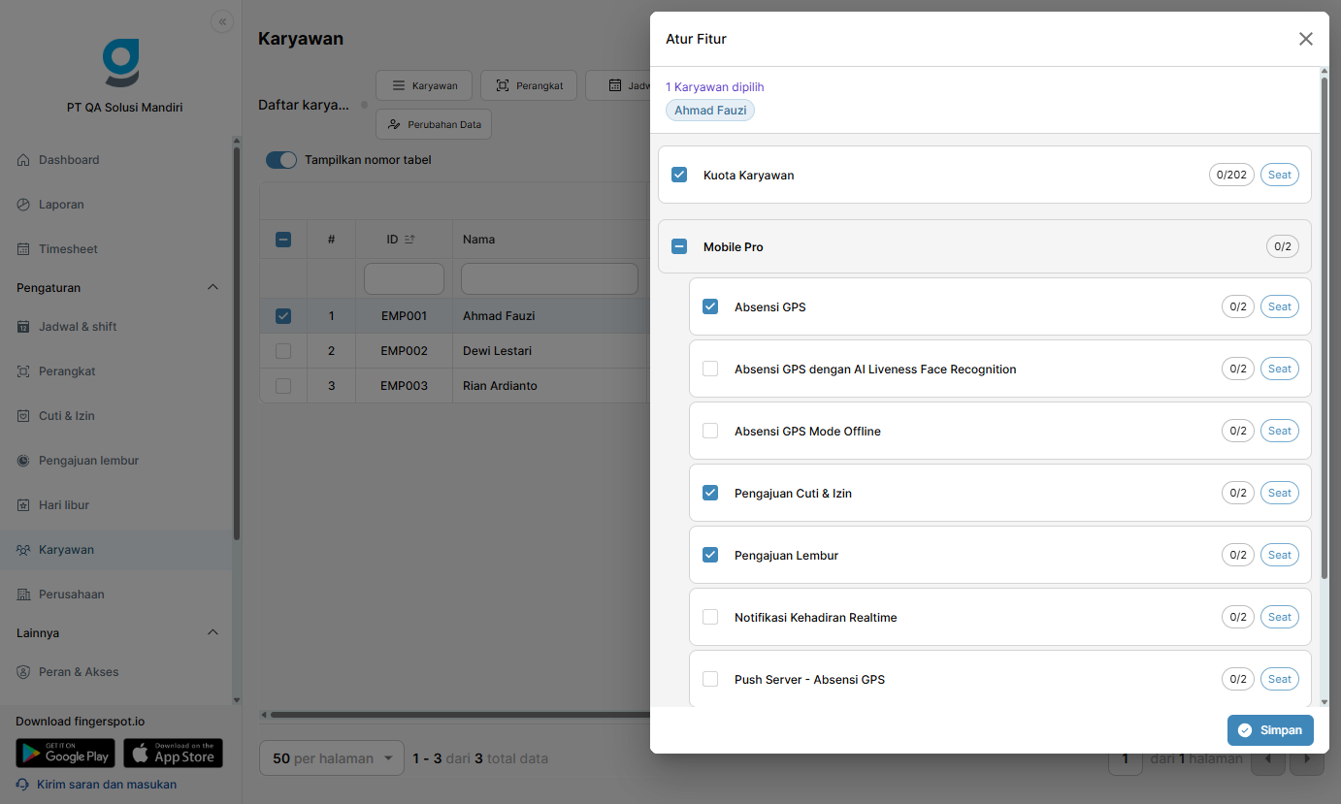
Task: Click the Laporan chart icon
Action: point(23,205)
